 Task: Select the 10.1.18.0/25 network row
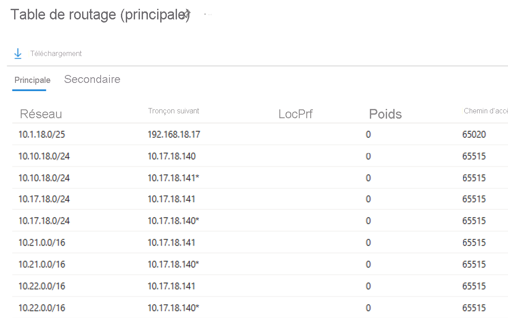(41, 135)
